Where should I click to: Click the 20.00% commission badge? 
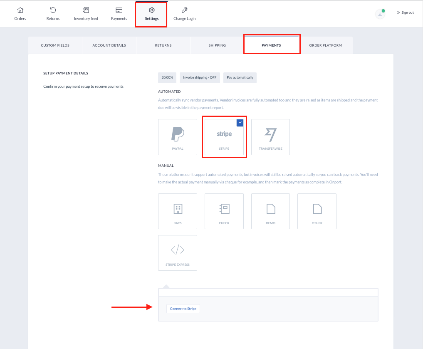[167, 78]
